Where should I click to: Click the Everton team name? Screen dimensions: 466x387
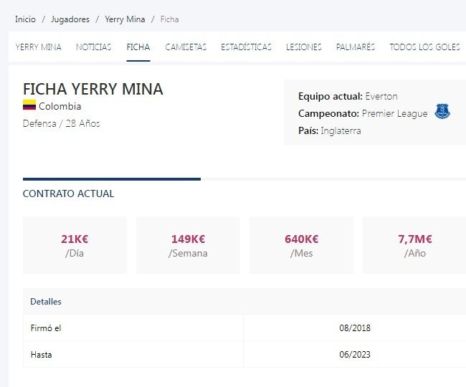click(381, 96)
